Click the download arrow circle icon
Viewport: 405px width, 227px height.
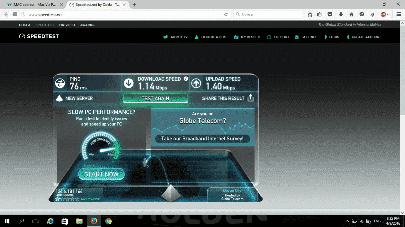click(x=129, y=83)
